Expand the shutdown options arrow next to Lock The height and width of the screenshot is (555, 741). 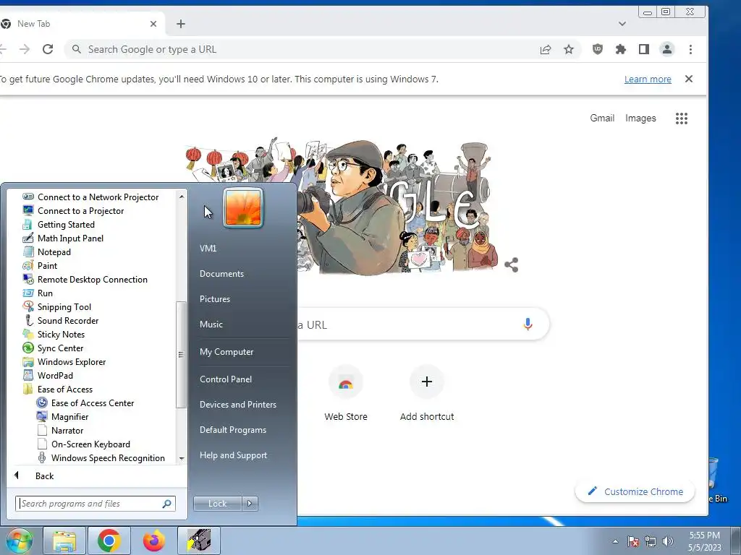click(x=250, y=503)
